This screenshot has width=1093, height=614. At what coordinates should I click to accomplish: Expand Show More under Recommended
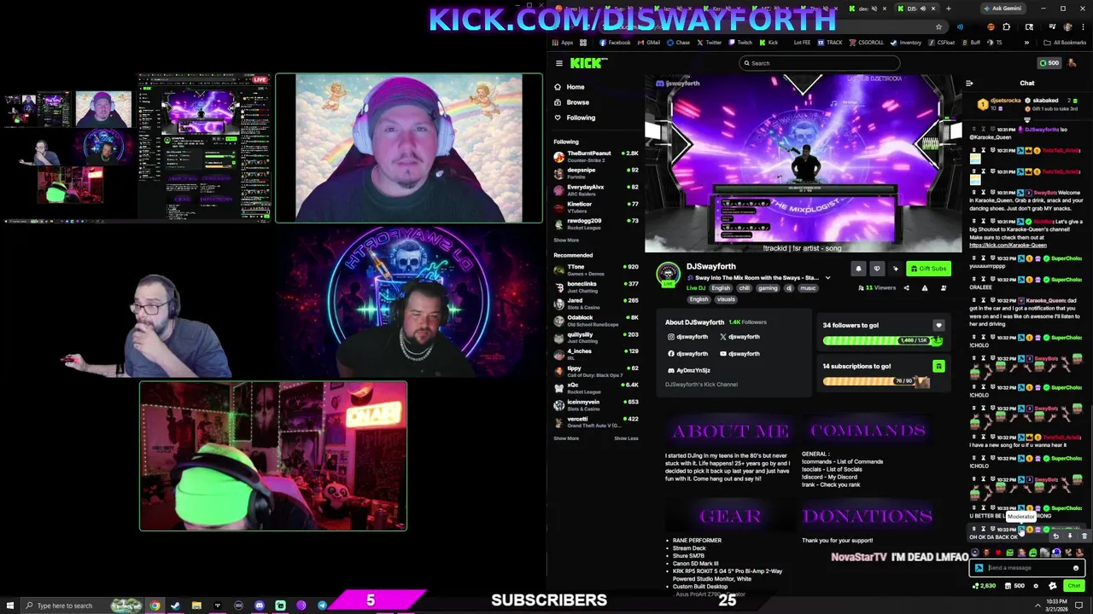(x=566, y=438)
